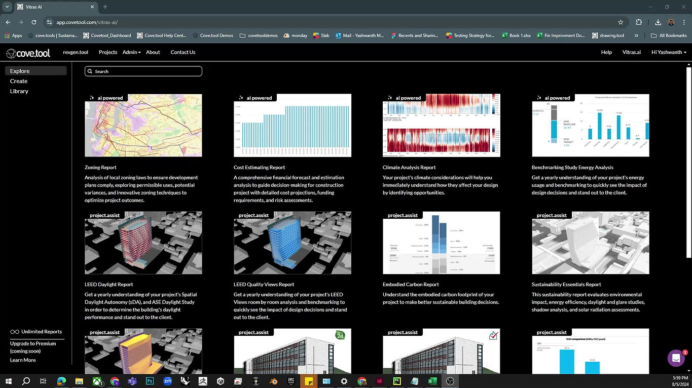Open the Intercom chat bubble
This screenshot has height=388, width=692.
pyautogui.click(x=676, y=358)
